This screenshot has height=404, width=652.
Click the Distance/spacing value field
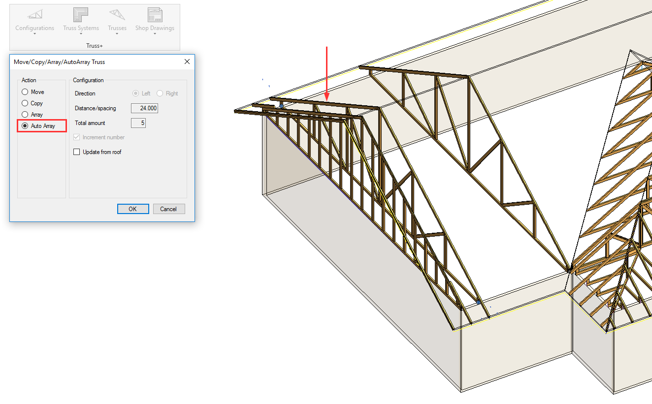click(x=145, y=108)
